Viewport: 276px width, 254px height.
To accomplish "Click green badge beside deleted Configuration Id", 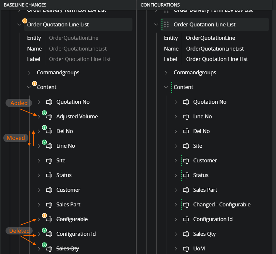I will point(44,230).
